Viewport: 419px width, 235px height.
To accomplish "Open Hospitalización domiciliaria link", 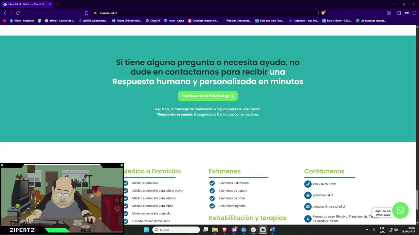I will coord(151,221).
